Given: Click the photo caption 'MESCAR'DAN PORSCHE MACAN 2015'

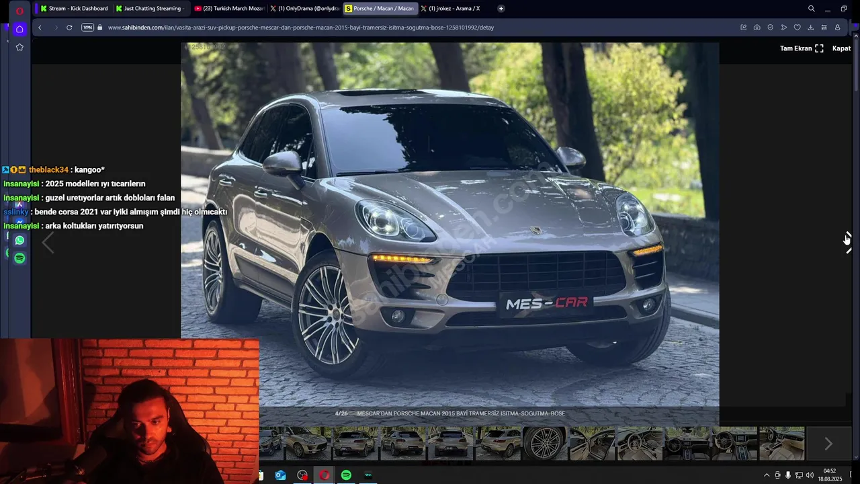Looking at the screenshot, I should (x=461, y=413).
